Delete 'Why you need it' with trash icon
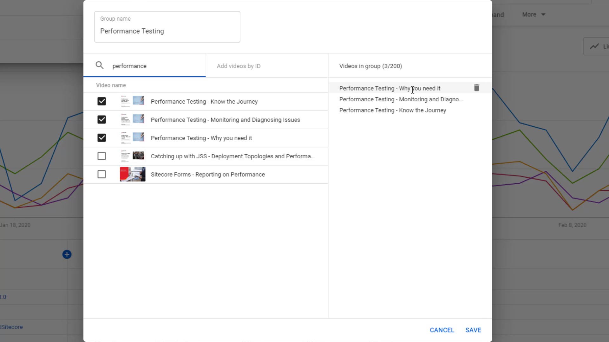Image resolution: width=609 pixels, height=342 pixels. [476, 88]
